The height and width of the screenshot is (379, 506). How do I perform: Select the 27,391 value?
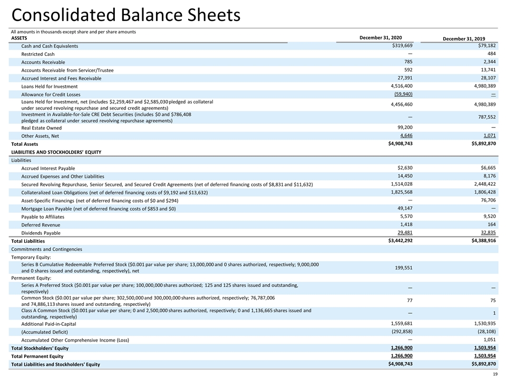pos(405,78)
